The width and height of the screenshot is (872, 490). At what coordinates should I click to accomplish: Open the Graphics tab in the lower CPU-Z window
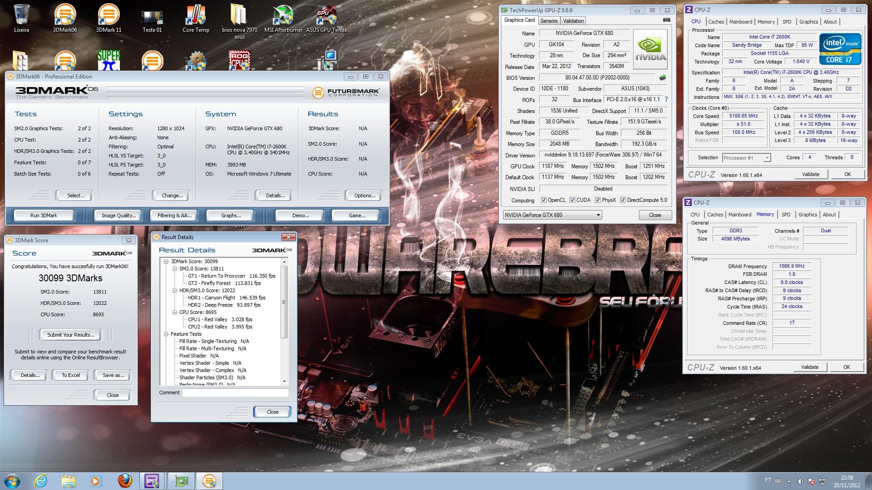tap(808, 215)
